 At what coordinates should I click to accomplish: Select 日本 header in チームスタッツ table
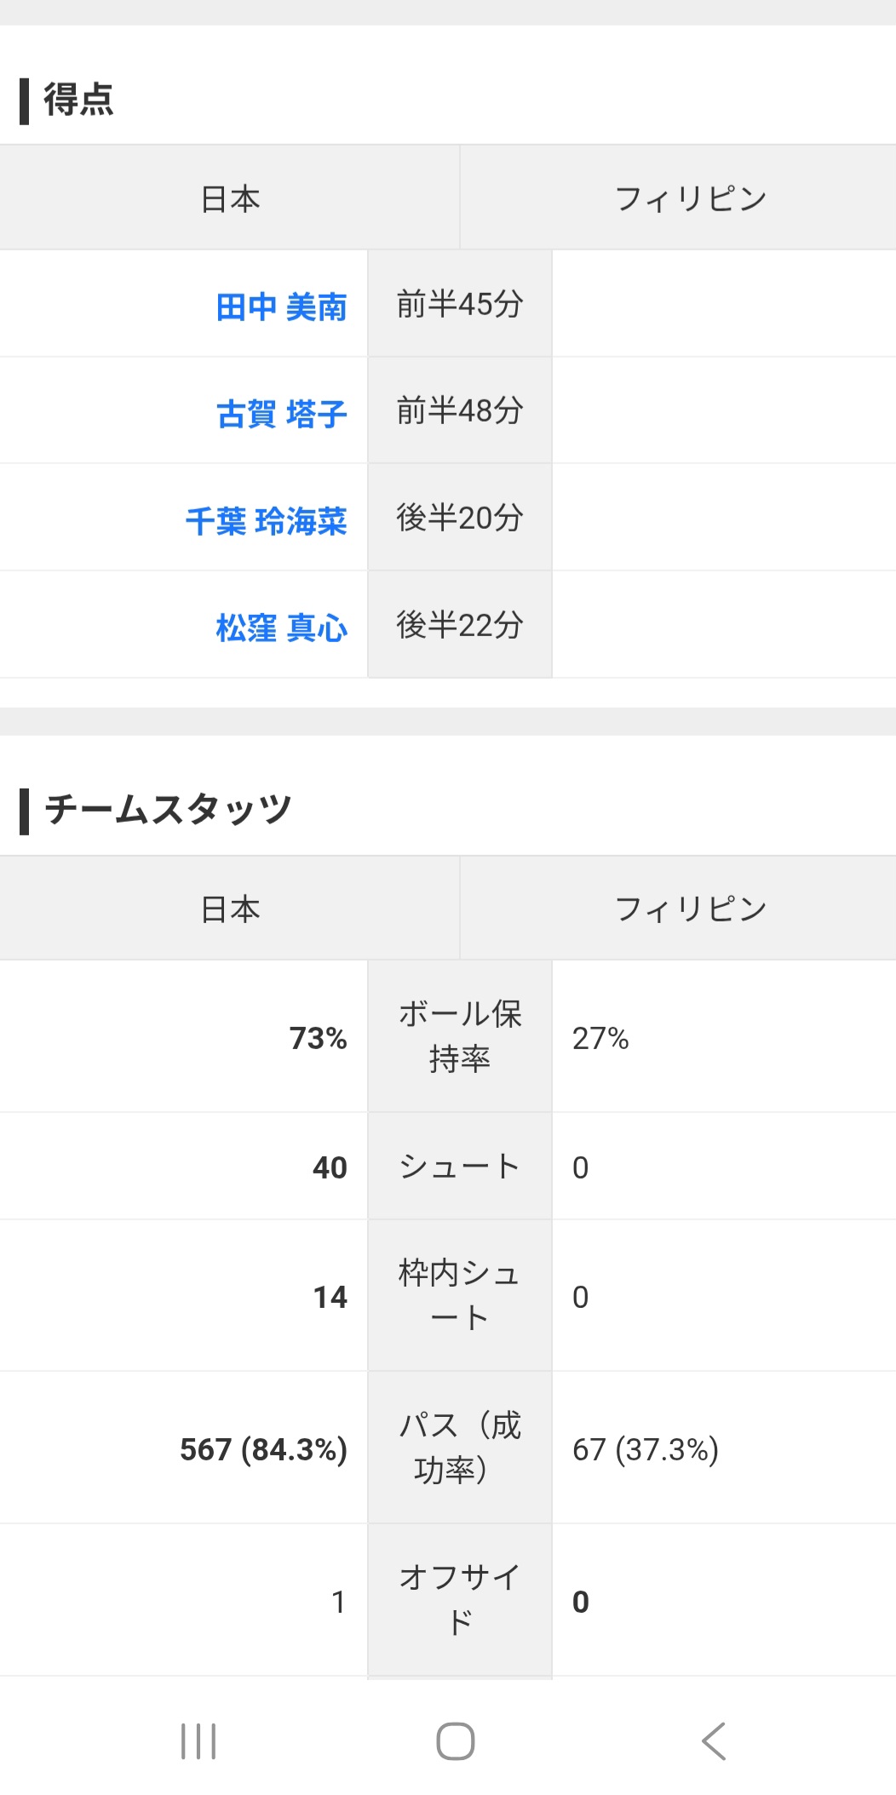coord(230,909)
